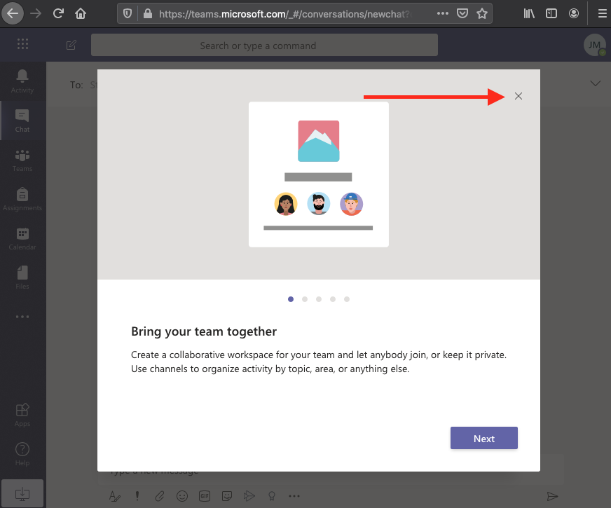611x508 pixels.
Task: Open the Teams app launcher grid
Action: [22, 45]
